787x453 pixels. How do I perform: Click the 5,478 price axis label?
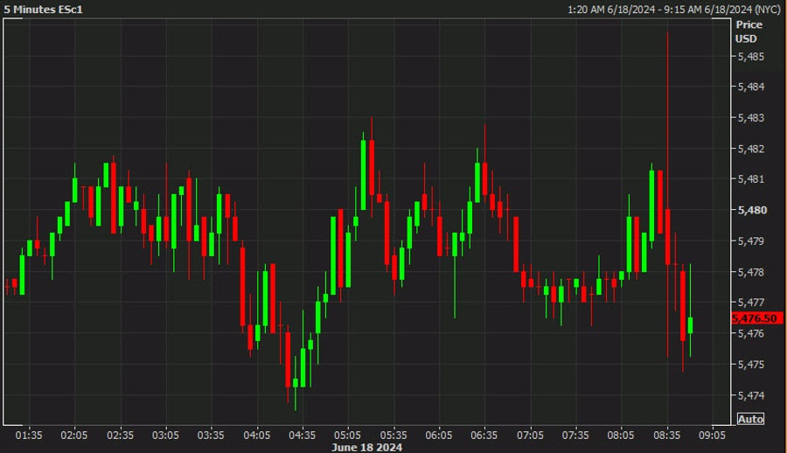point(751,272)
